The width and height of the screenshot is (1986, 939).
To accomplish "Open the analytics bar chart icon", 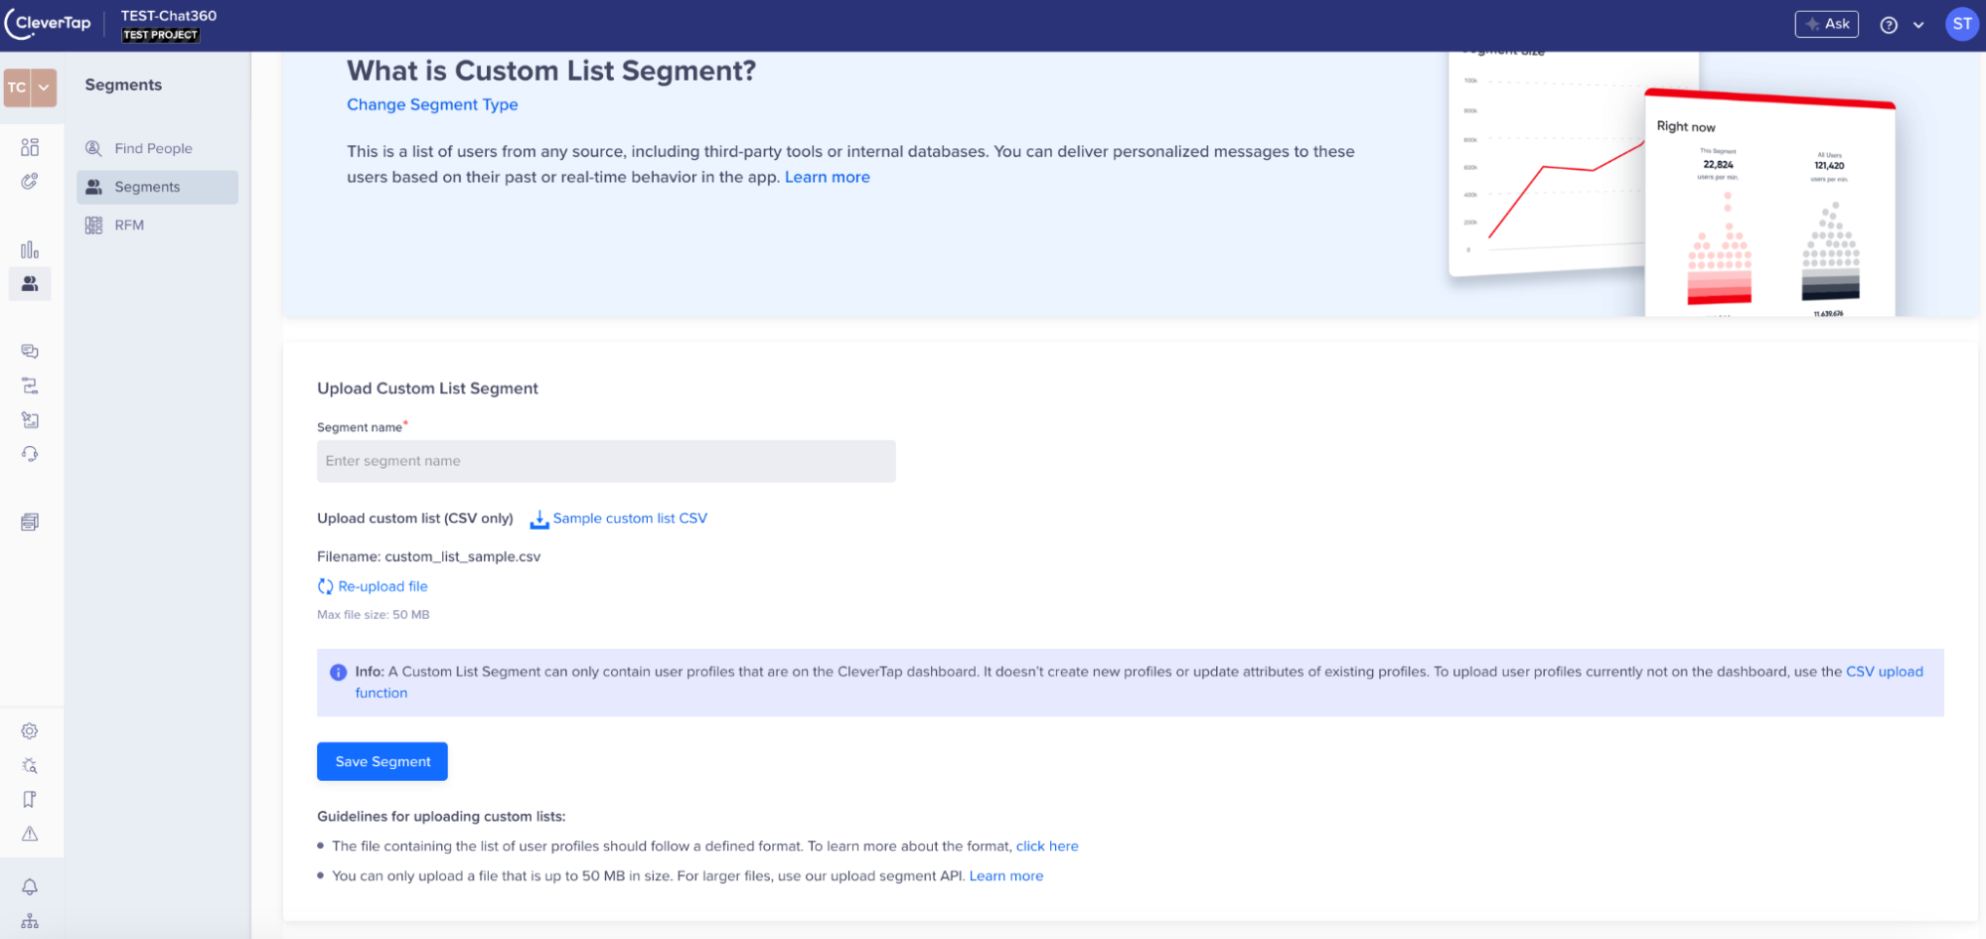I will [30, 249].
